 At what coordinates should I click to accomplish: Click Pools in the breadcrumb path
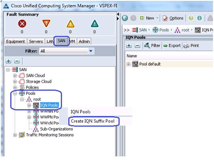164,30
